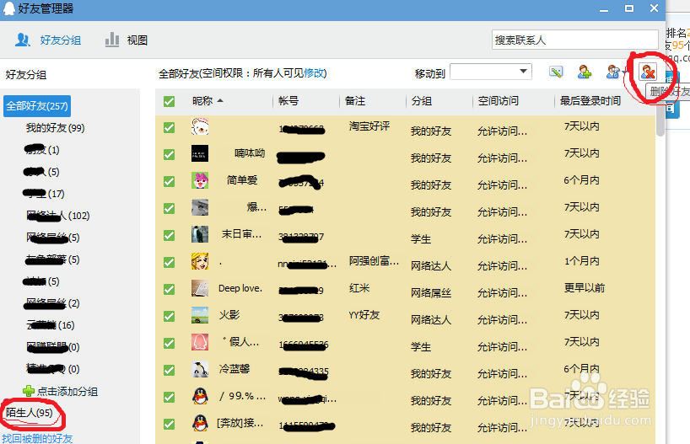690x444 pixels.
Task: Select 陌生人(95) group
Action: [x=29, y=413]
